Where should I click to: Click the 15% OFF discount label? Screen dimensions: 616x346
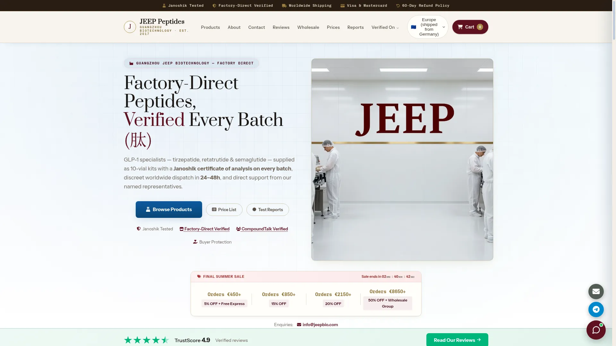[279, 304]
